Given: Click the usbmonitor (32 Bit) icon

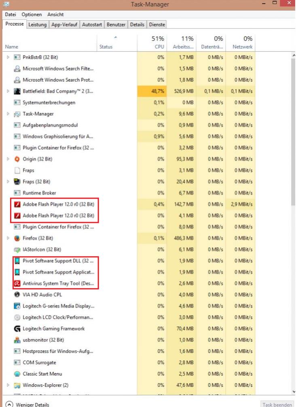Looking at the screenshot, I should pos(17,340).
